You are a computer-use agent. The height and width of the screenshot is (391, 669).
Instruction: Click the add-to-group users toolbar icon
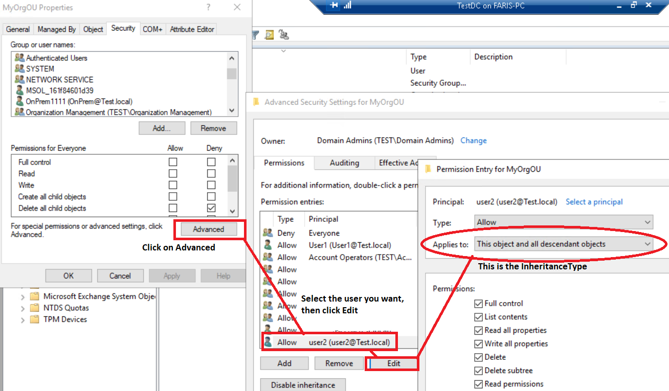[284, 35]
